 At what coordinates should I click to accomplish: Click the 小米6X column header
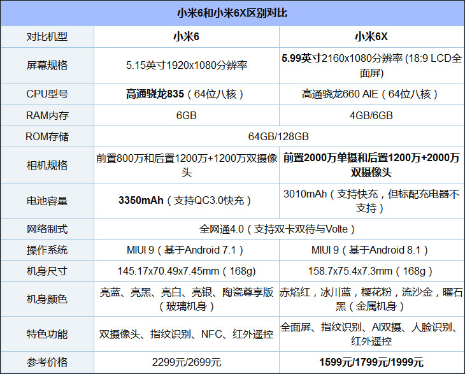click(x=371, y=37)
